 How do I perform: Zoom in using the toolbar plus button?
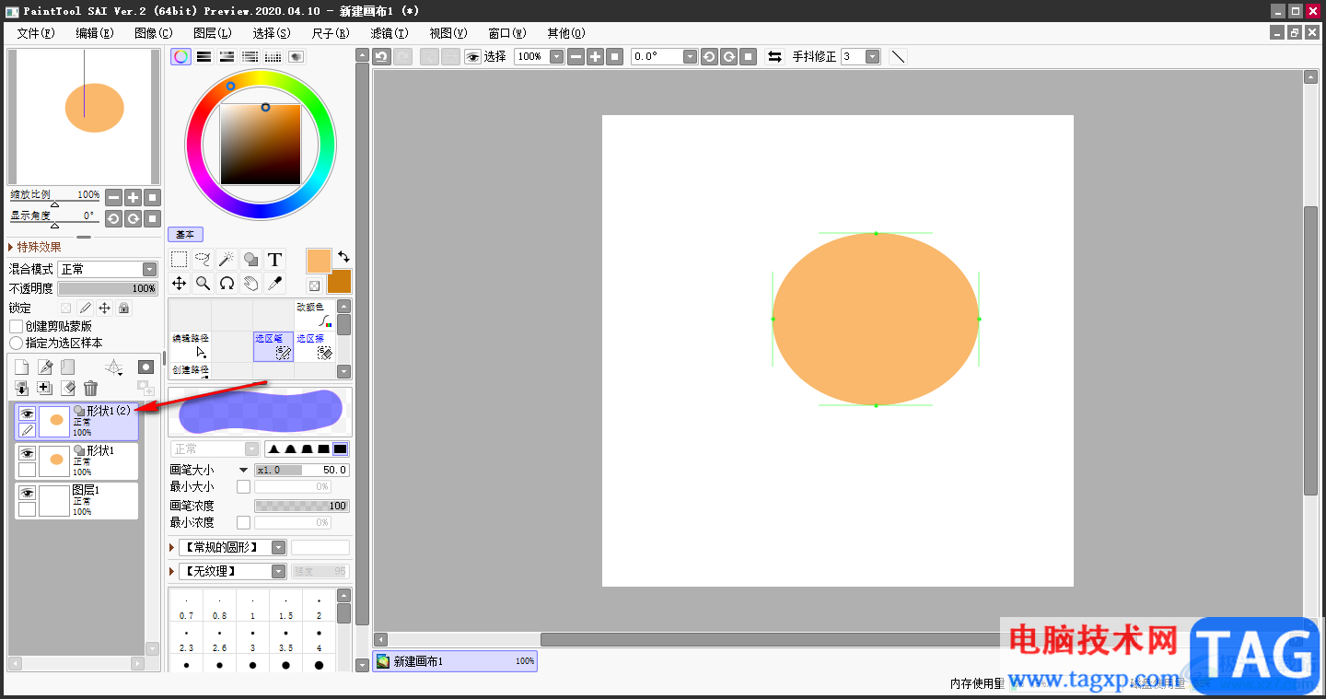click(x=595, y=57)
